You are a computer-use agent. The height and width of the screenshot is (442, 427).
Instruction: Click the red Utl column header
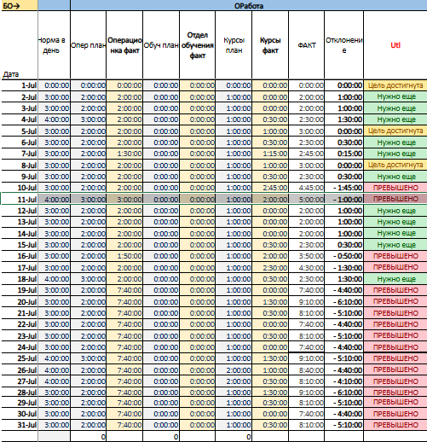pyautogui.click(x=395, y=45)
